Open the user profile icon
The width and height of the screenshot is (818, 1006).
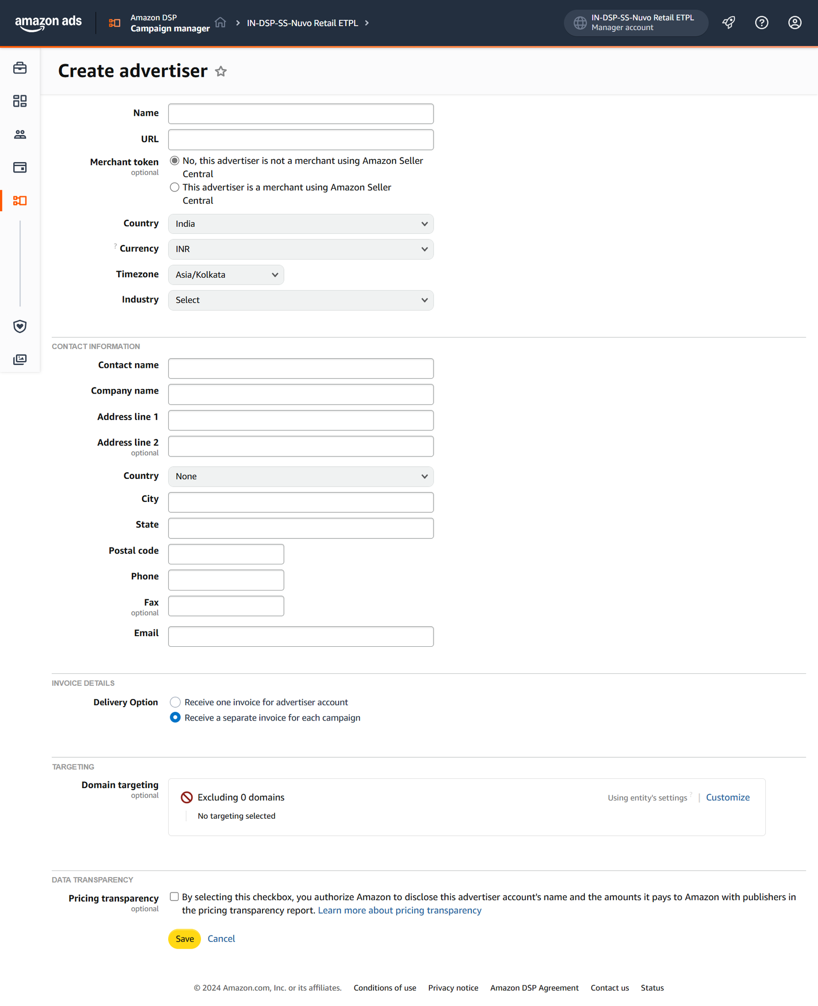794,23
